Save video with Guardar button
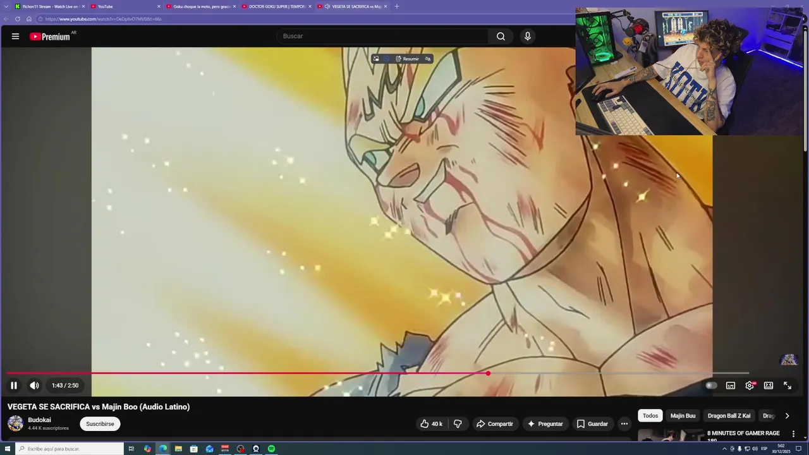Viewport: 809px width, 455px height. [593, 424]
